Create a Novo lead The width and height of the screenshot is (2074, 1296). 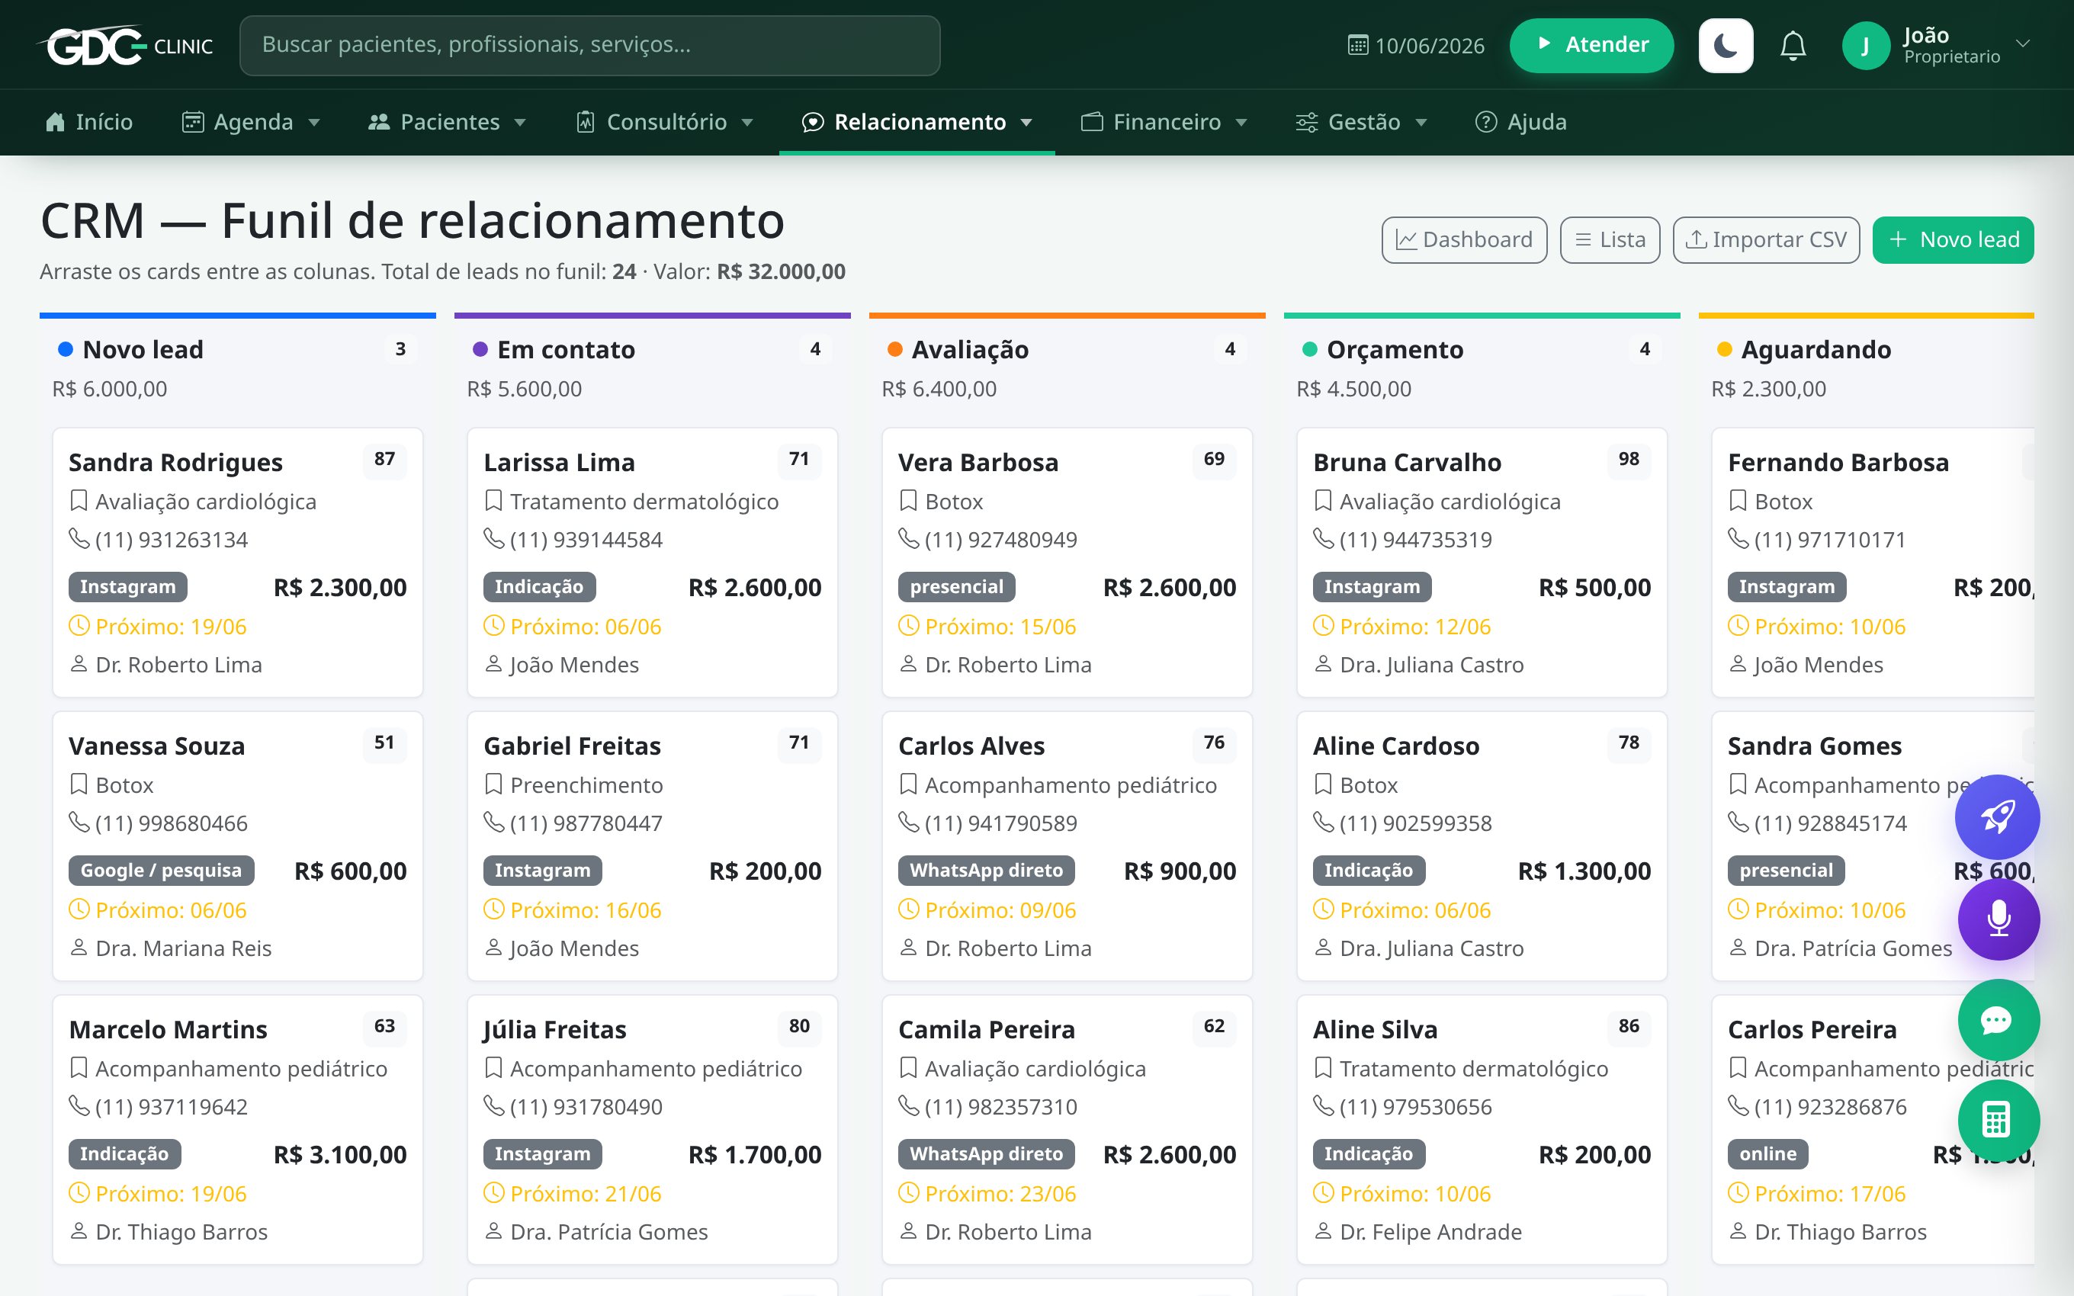coord(1952,240)
